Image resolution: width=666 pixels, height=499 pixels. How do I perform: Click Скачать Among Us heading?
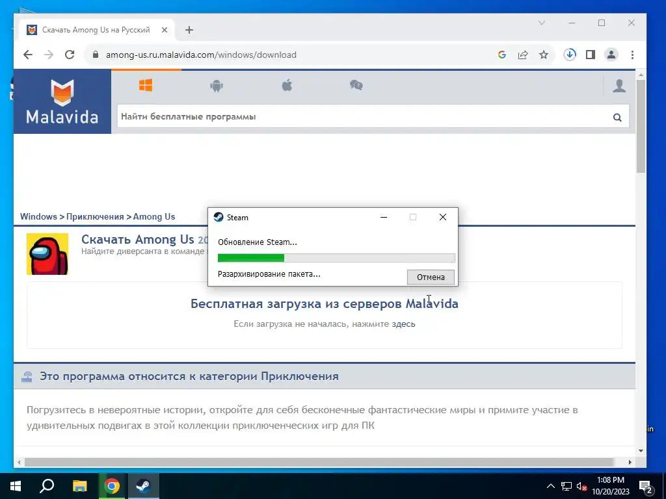point(138,239)
